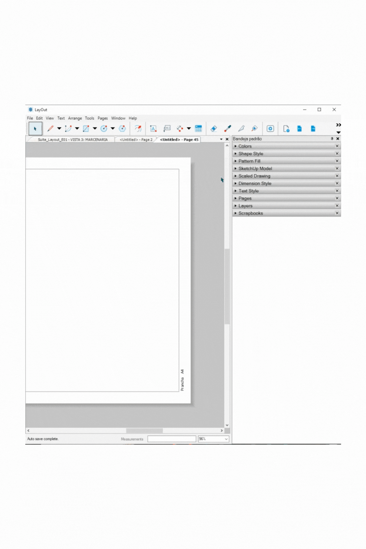Screen dimensions: 366x549
Task: Click the Polygon shape tool
Action: [x=122, y=128]
